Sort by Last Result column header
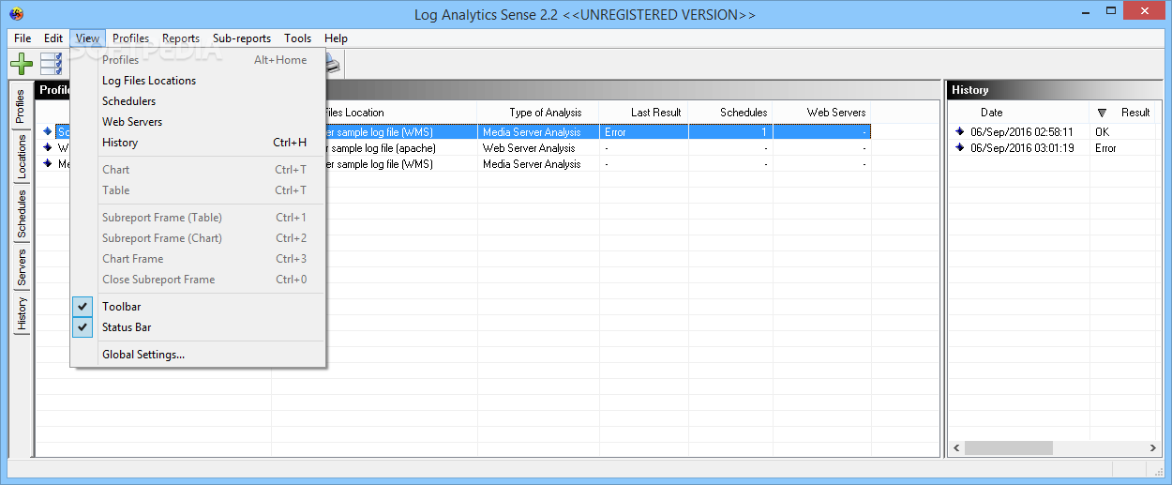 click(x=643, y=113)
